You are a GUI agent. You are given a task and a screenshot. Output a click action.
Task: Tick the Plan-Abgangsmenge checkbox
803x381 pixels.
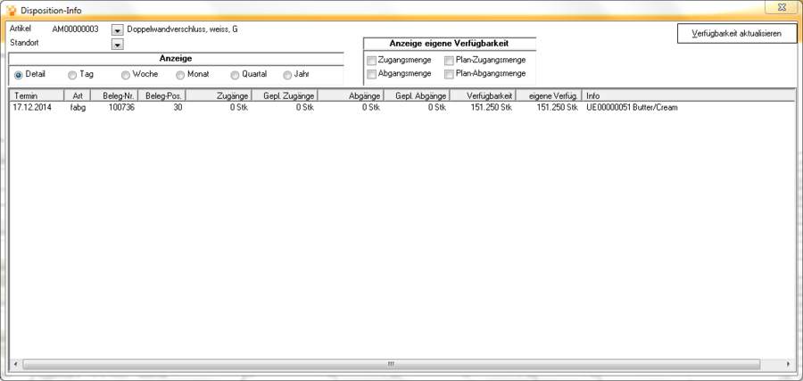449,74
